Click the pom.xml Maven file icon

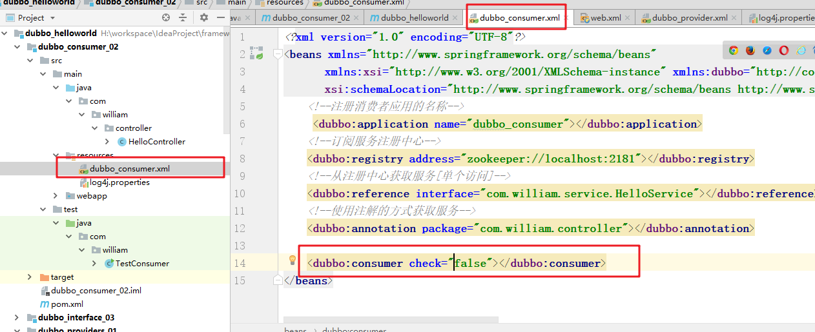click(45, 304)
